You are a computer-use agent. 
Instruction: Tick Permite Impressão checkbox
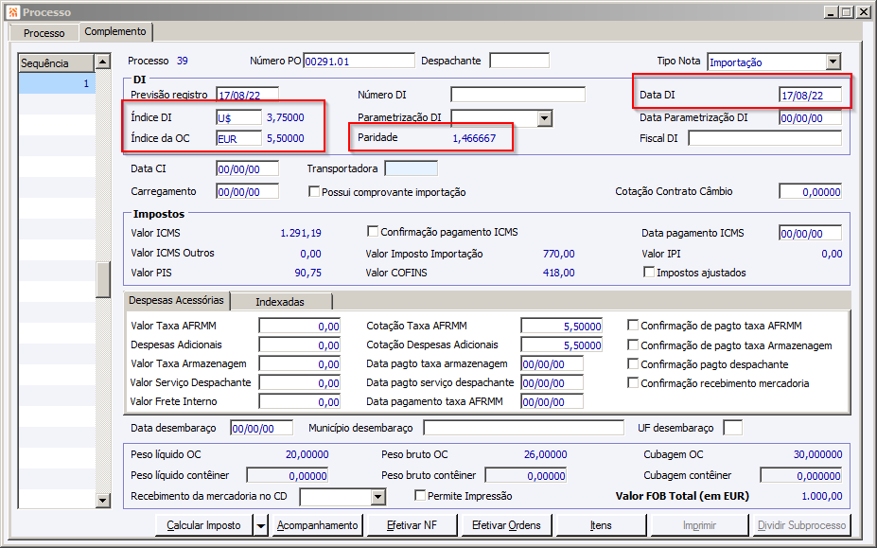pyautogui.click(x=421, y=496)
